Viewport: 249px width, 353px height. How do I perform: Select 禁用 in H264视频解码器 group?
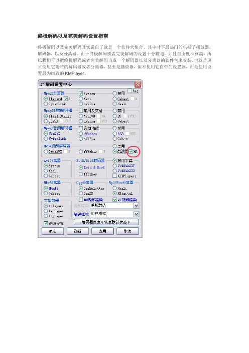tap(114, 146)
